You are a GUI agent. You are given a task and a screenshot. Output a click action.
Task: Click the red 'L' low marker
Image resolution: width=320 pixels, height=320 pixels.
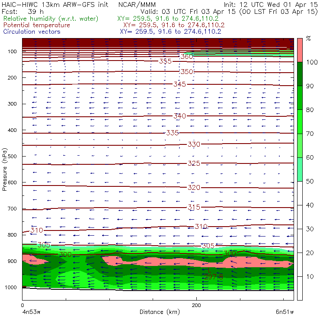209,270
